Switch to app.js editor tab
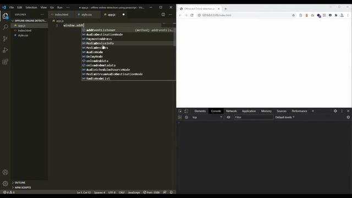The width and height of the screenshot is (352, 198). click(112, 15)
